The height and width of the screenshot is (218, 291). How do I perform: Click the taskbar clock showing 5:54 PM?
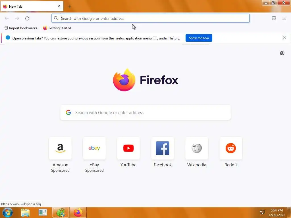click(277, 213)
